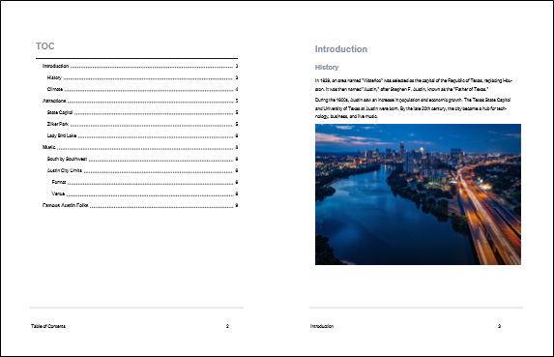Select the Climate entry in the TOC
Image resolution: width=554 pixels, height=357 pixels.
(142, 89)
